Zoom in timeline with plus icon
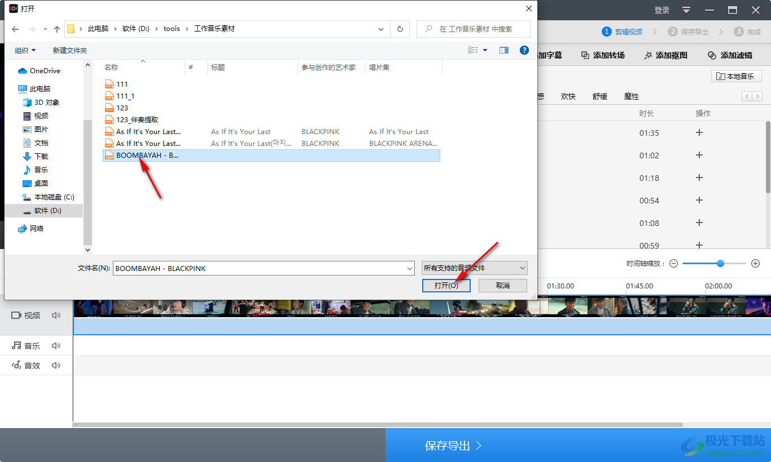 pyautogui.click(x=756, y=264)
